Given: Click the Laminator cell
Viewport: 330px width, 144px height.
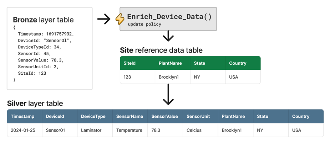Looking at the screenshot, I should tap(92, 130).
